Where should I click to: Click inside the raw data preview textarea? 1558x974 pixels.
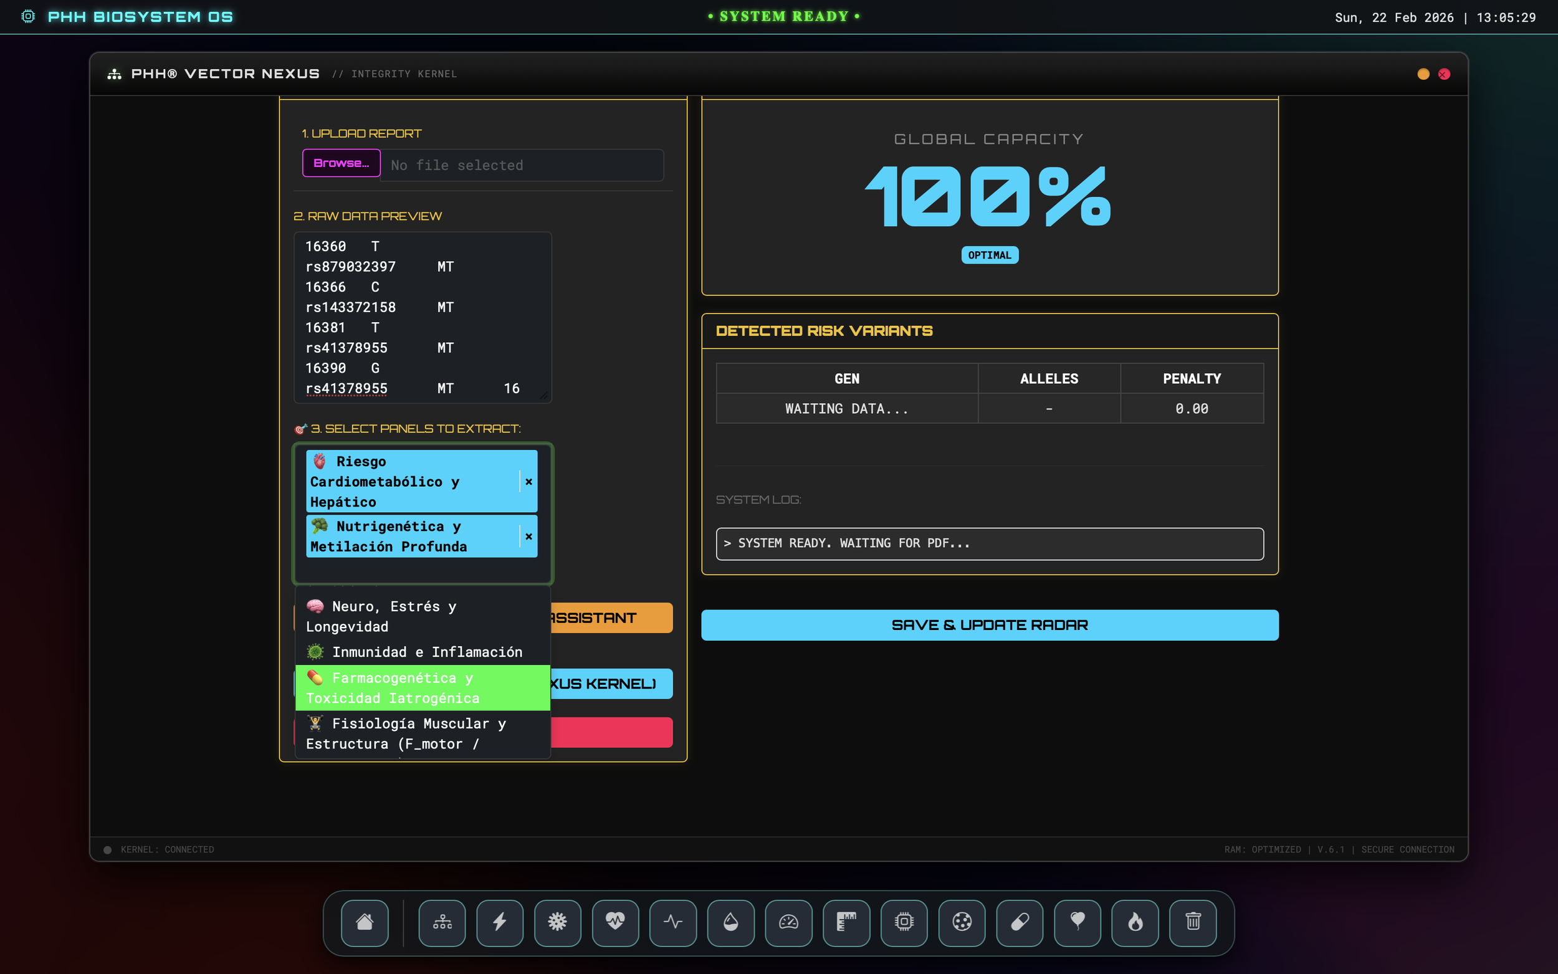pyautogui.click(x=423, y=317)
